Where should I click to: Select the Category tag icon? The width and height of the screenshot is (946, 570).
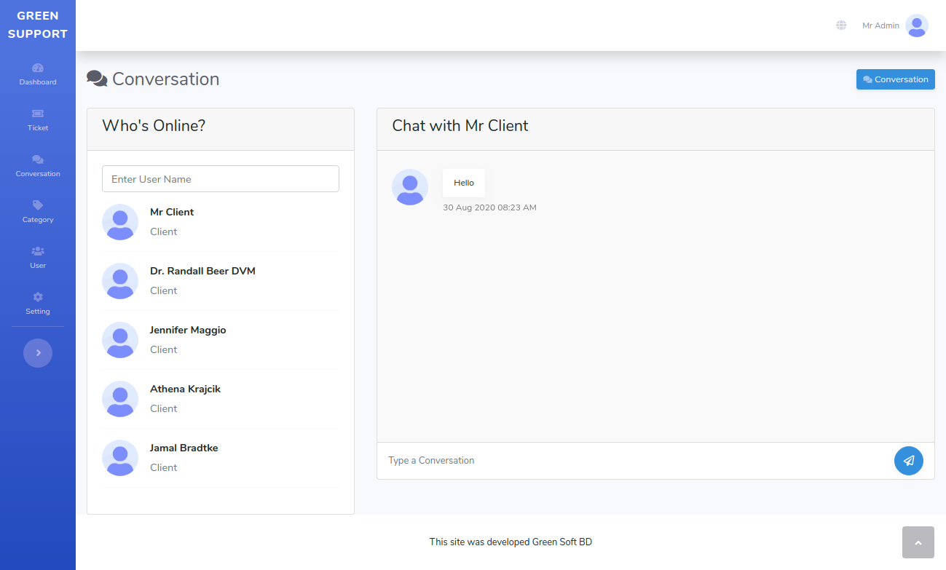[38, 206]
